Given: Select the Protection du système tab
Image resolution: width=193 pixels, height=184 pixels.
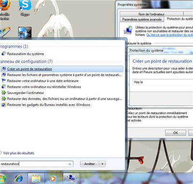Looking at the screenshot, I should coord(179,19).
